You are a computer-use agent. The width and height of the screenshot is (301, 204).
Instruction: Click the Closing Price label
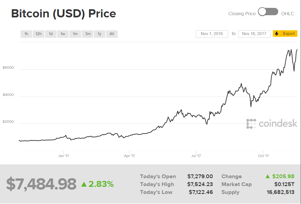(242, 13)
